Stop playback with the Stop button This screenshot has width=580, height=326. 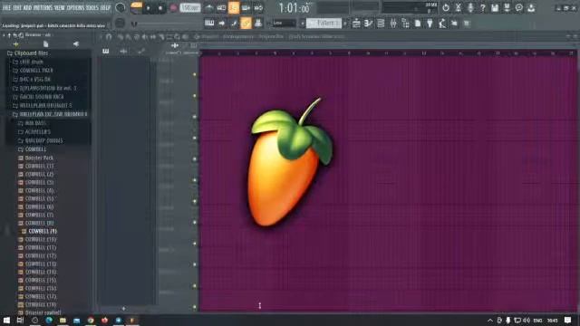pos(160,8)
